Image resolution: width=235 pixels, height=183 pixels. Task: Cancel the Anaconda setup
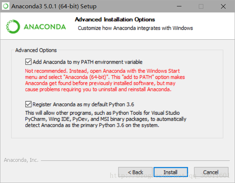[x=211, y=172]
